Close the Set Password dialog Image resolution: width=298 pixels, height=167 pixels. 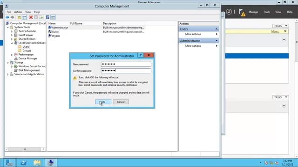click(x=149, y=55)
